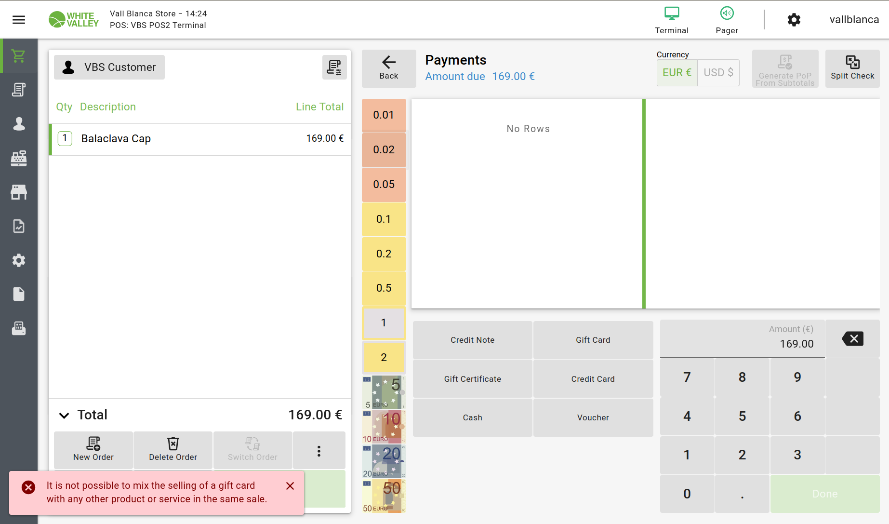The height and width of the screenshot is (524, 889).
Task: Tap the decimal point key
Action: tap(743, 494)
